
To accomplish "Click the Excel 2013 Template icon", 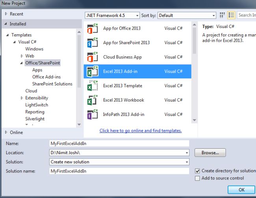I will click(93, 86).
